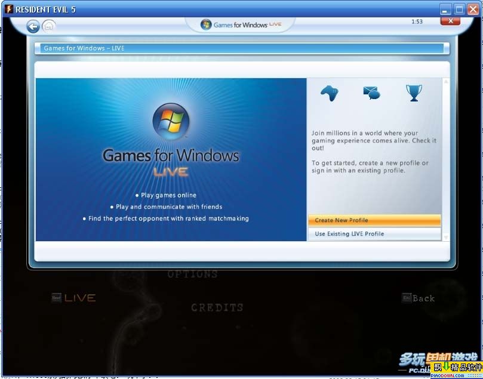This screenshot has height=379, width=483.
Task: Click 'Play and communicate with friends' text
Action: tap(169, 207)
